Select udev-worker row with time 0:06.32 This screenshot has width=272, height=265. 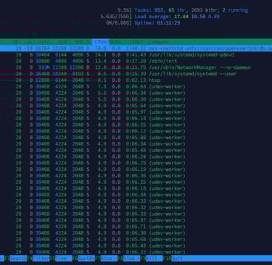point(136,208)
